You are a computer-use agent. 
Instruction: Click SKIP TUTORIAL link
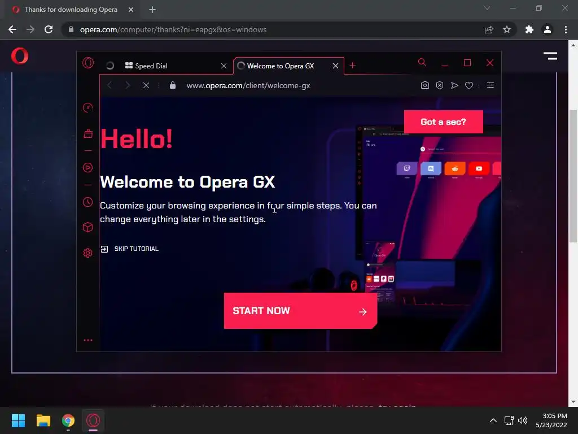pos(129,249)
